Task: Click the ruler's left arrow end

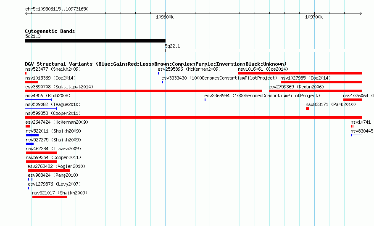Action: pyautogui.click(x=26, y=13)
